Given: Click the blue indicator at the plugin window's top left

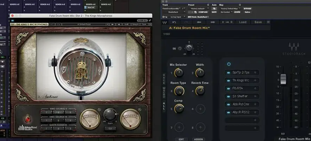Looking at the screenshot, I should [13, 20].
